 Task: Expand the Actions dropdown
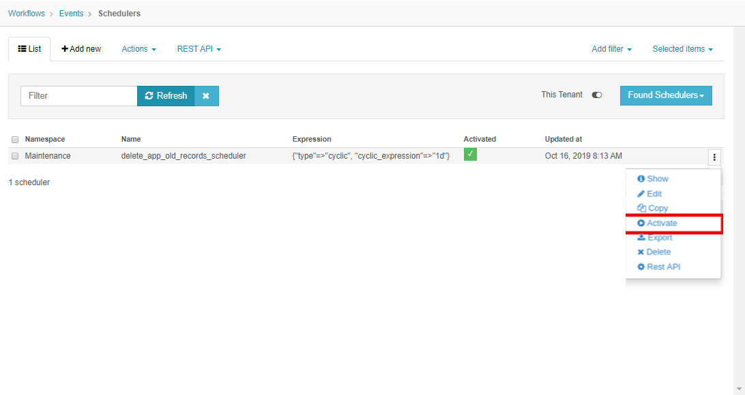point(138,49)
